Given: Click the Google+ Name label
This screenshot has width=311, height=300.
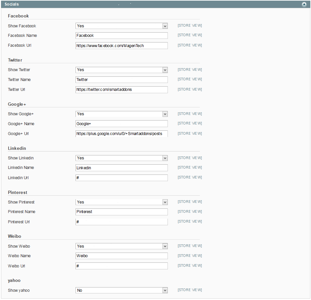Looking at the screenshot, I should [x=21, y=124].
